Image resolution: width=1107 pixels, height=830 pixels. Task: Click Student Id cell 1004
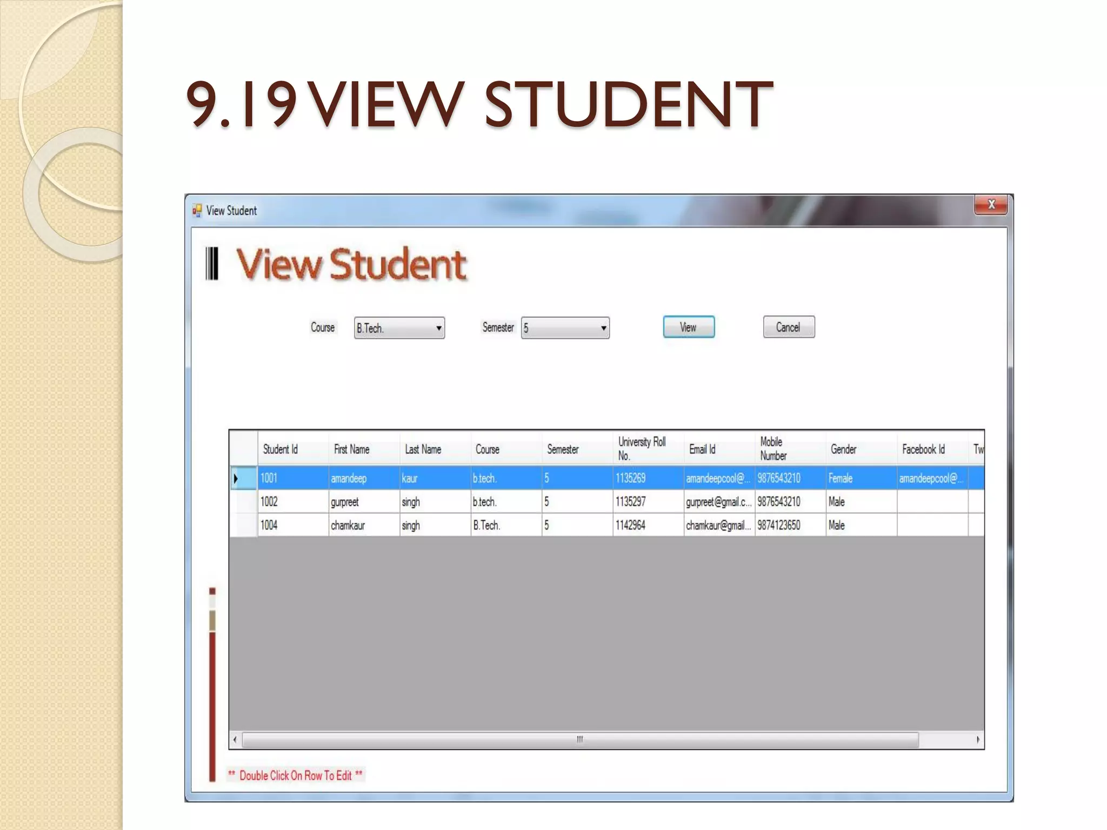point(293,525)
